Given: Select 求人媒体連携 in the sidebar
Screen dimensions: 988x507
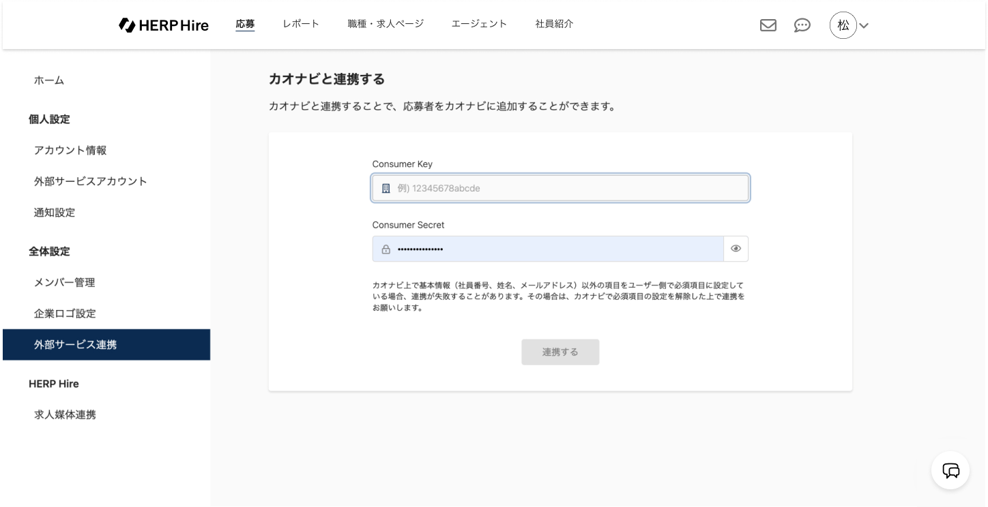Looking at the screenshot, I should (x=66, y=414).
